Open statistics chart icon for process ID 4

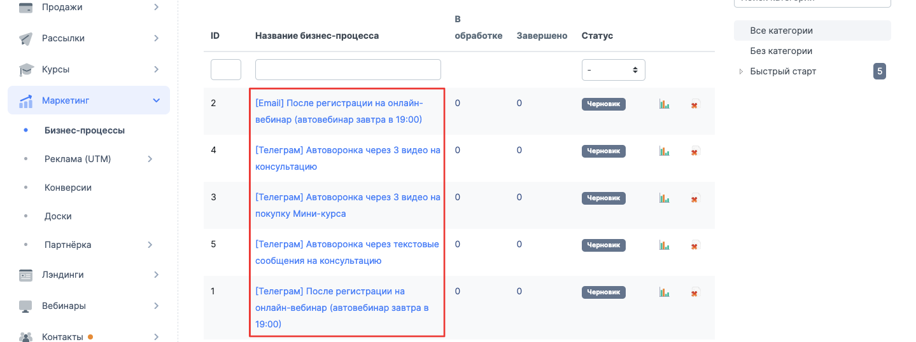pos(665,151)
